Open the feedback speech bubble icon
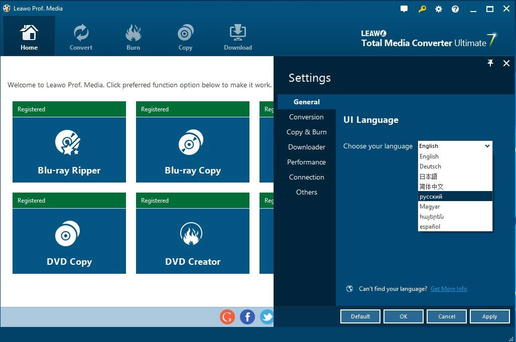 click(404, 9)
